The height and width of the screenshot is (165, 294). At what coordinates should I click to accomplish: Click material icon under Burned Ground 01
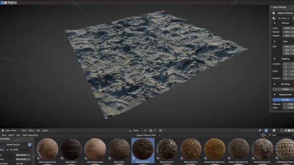click(253, 158)
